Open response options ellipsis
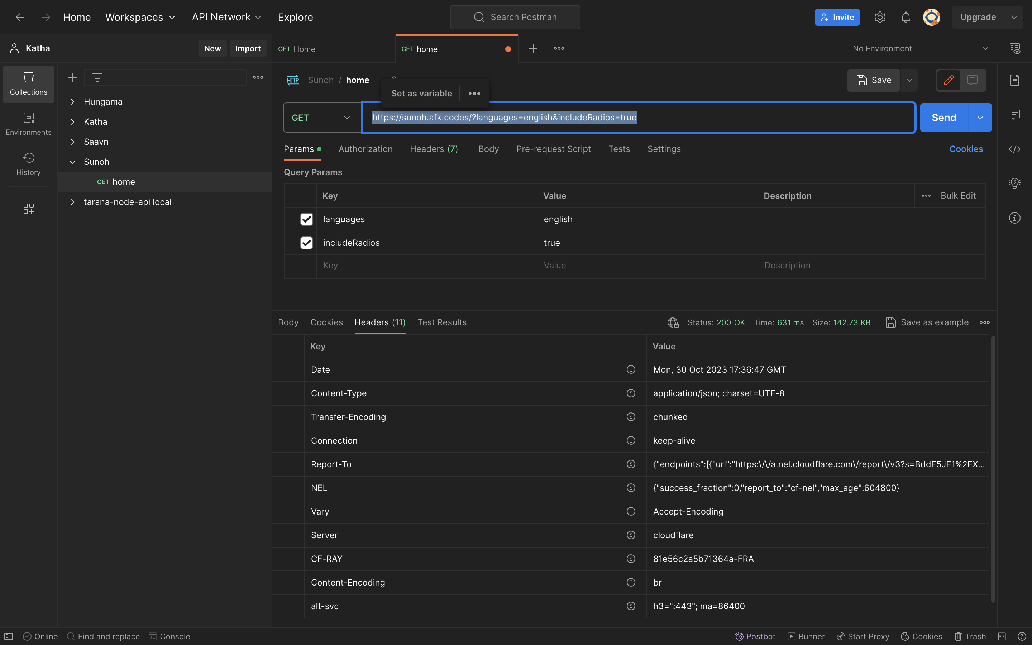 (985, 322)
